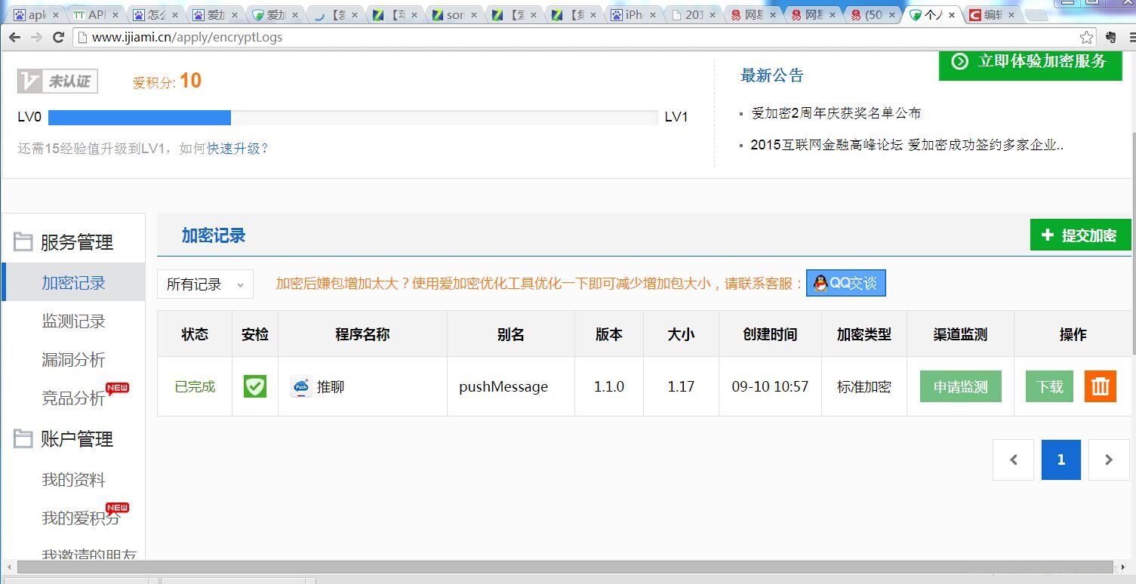Switch to the '(50' browser tab

[x=872, y=14]
